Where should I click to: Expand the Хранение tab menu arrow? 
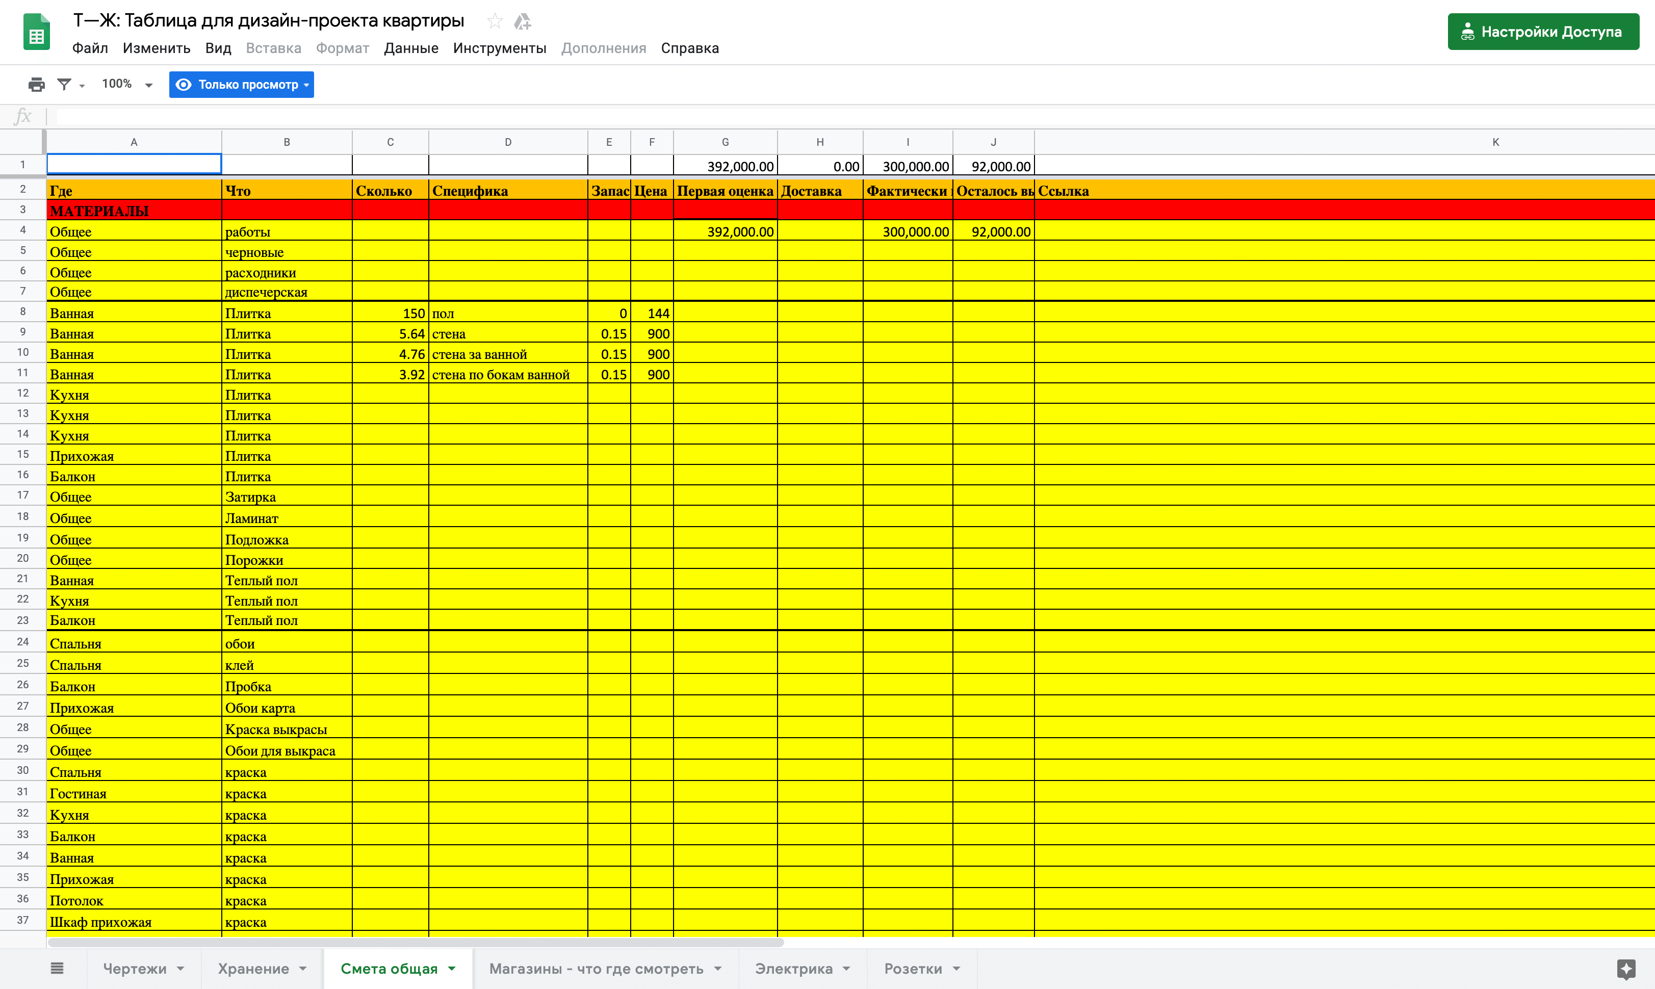click(303, 968)
